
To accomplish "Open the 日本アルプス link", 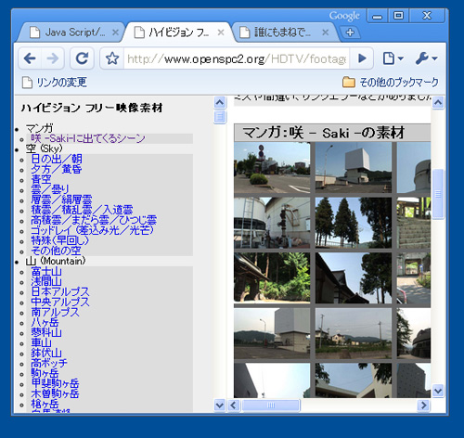I will point(60,292).
